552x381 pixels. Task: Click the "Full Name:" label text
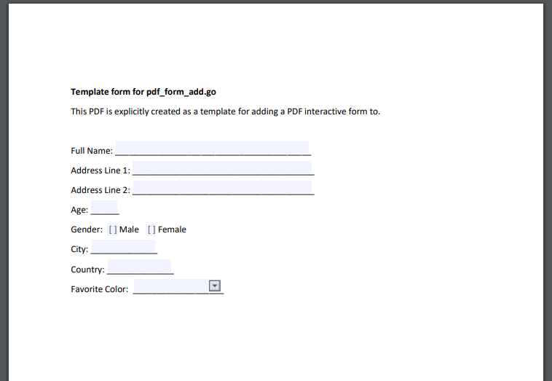coord(92,151)
